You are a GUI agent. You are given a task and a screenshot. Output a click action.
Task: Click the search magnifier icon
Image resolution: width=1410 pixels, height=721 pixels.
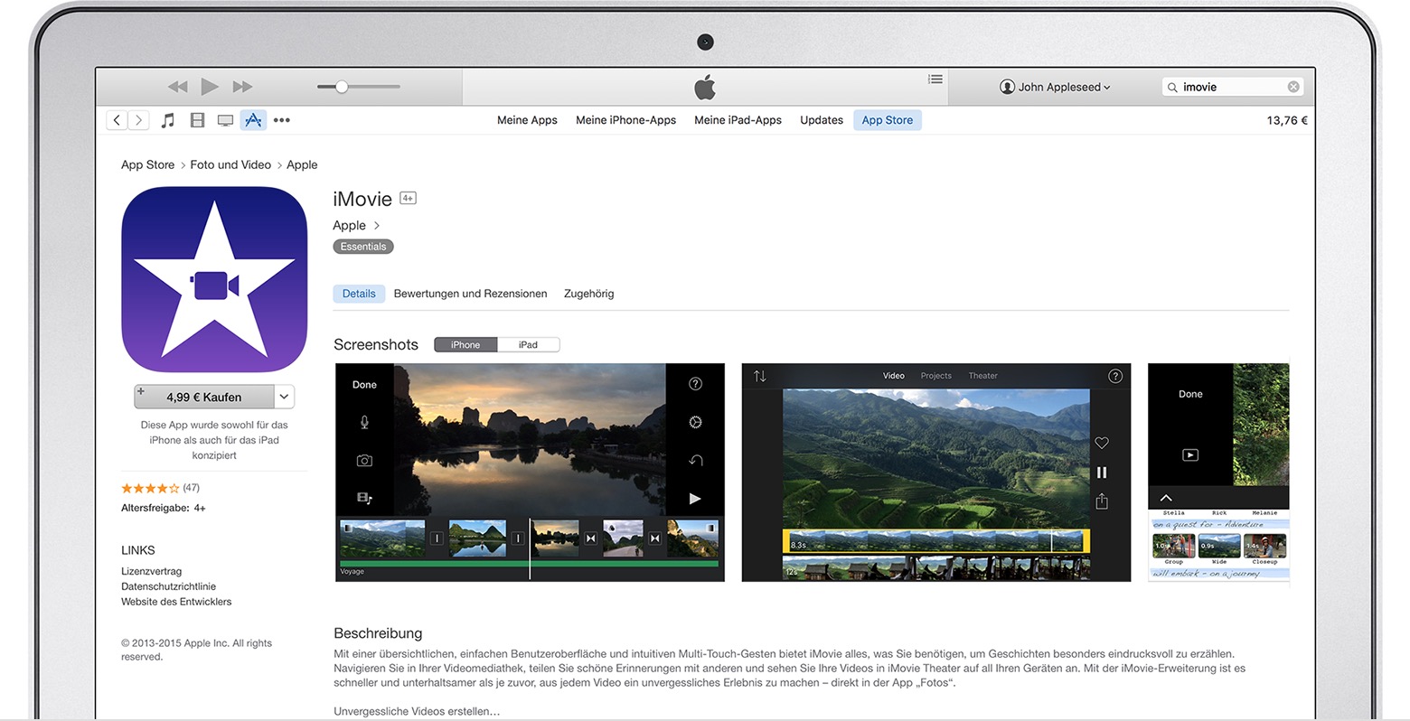(x=1172, y=88)
